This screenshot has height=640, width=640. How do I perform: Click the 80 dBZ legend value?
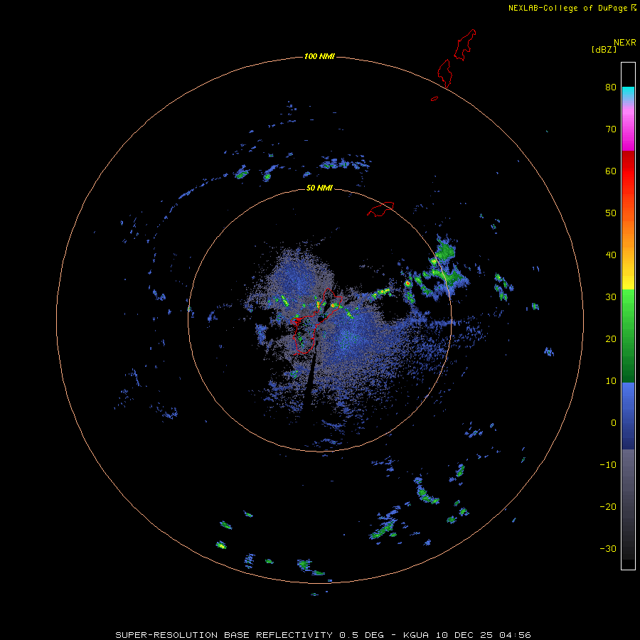(x=611, y=87)
